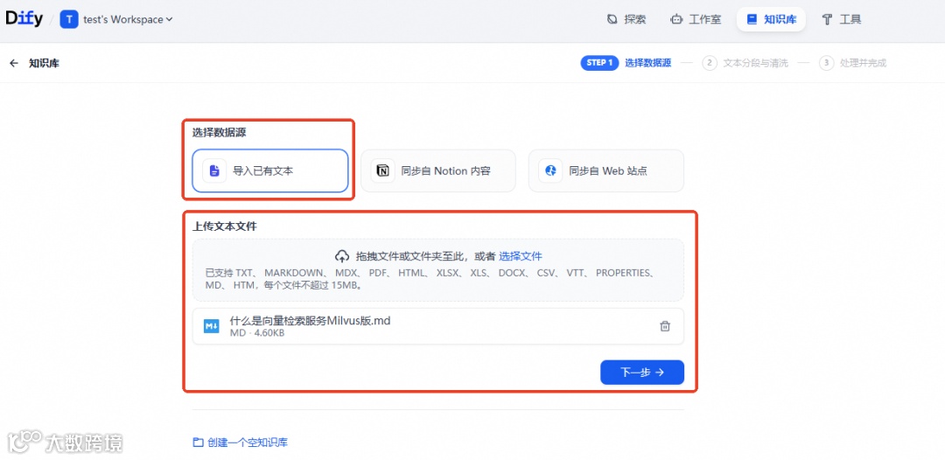This screenshot has height=460, width=945.
Task: Click the Dify logo
Action: 24,18
